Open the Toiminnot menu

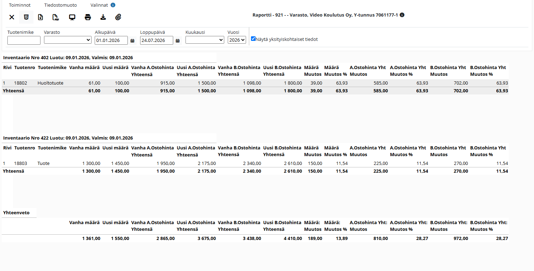pos(20,5)
